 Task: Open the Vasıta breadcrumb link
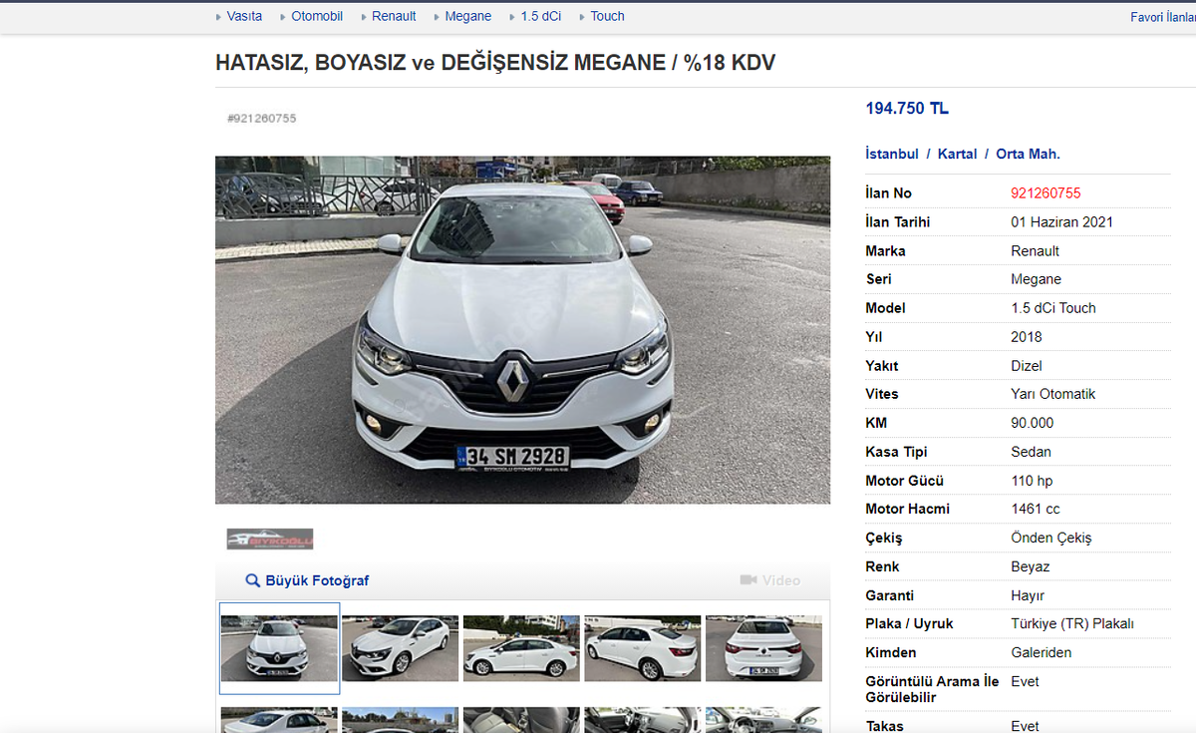click(x=244, y=16)
